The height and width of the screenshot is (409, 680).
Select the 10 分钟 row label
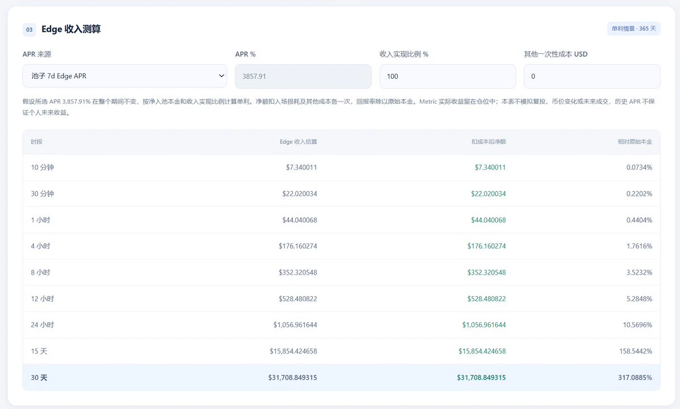click(x=42, y=167)
